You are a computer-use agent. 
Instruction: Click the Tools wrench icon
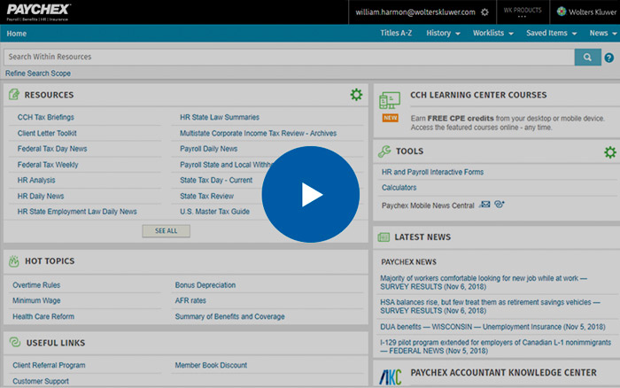pos(384,151)
